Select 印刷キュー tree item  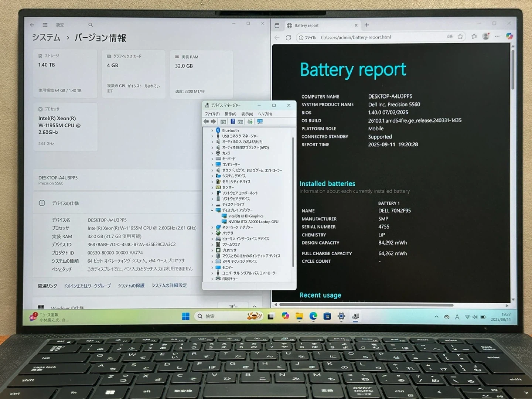[x=230, y=279]
